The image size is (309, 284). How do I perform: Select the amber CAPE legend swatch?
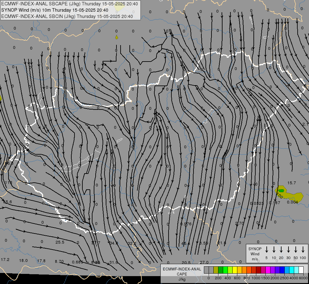(x=240, y=270)
